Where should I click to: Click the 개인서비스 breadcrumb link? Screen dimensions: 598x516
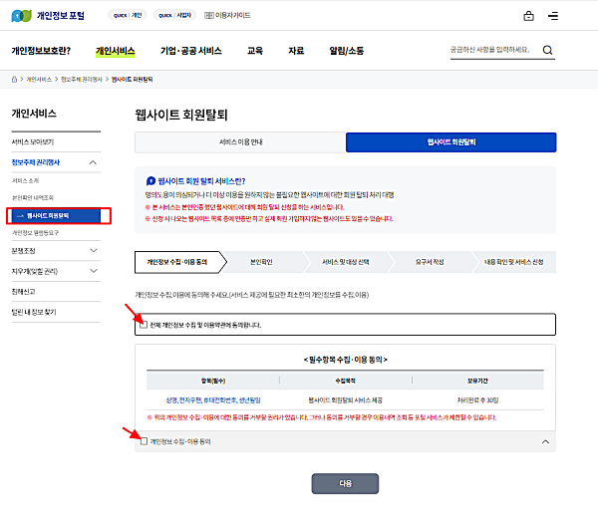coord(39,80)
